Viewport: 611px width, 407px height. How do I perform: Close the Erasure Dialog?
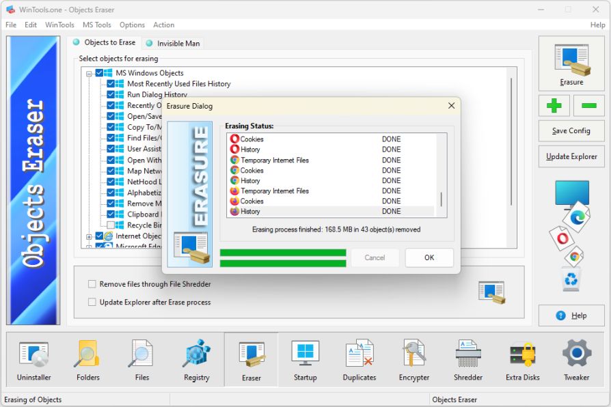pos(451,106)
